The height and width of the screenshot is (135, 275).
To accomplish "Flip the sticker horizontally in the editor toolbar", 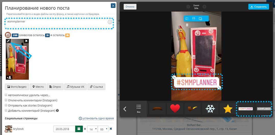I will click(x=187, y=19).
